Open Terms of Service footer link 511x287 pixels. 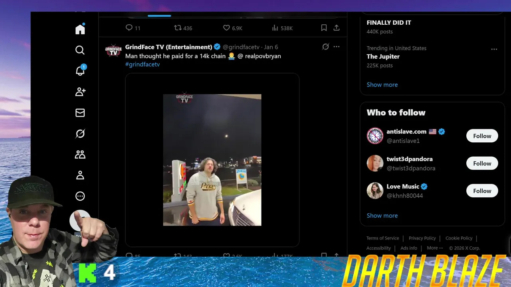382,238
